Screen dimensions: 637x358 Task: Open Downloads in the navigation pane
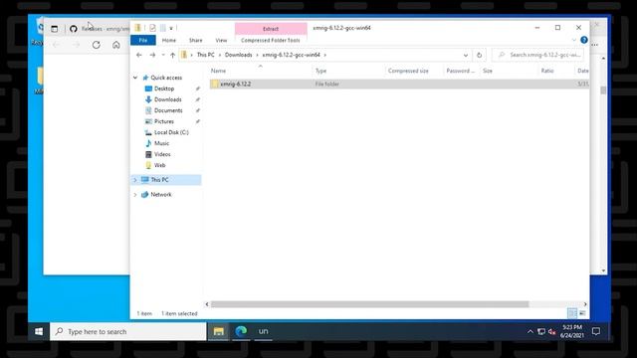click(x=168, y=99)
